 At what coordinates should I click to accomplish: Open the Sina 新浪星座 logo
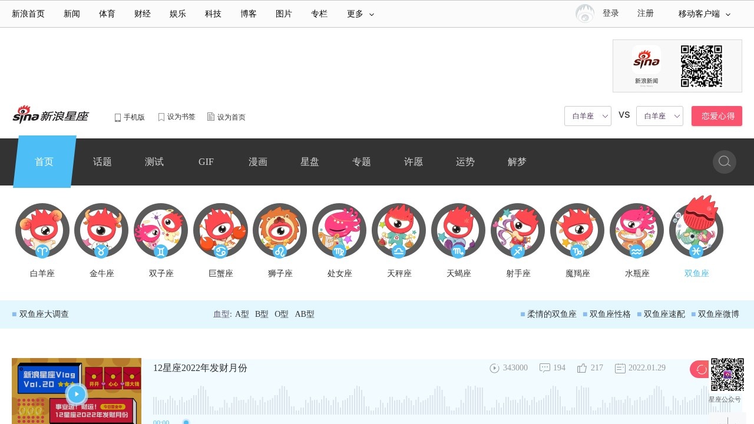51,116
